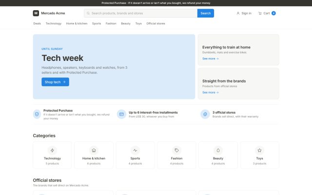
Task: Go to Sports in the navigation bar
Action: (x=97, y=23)
